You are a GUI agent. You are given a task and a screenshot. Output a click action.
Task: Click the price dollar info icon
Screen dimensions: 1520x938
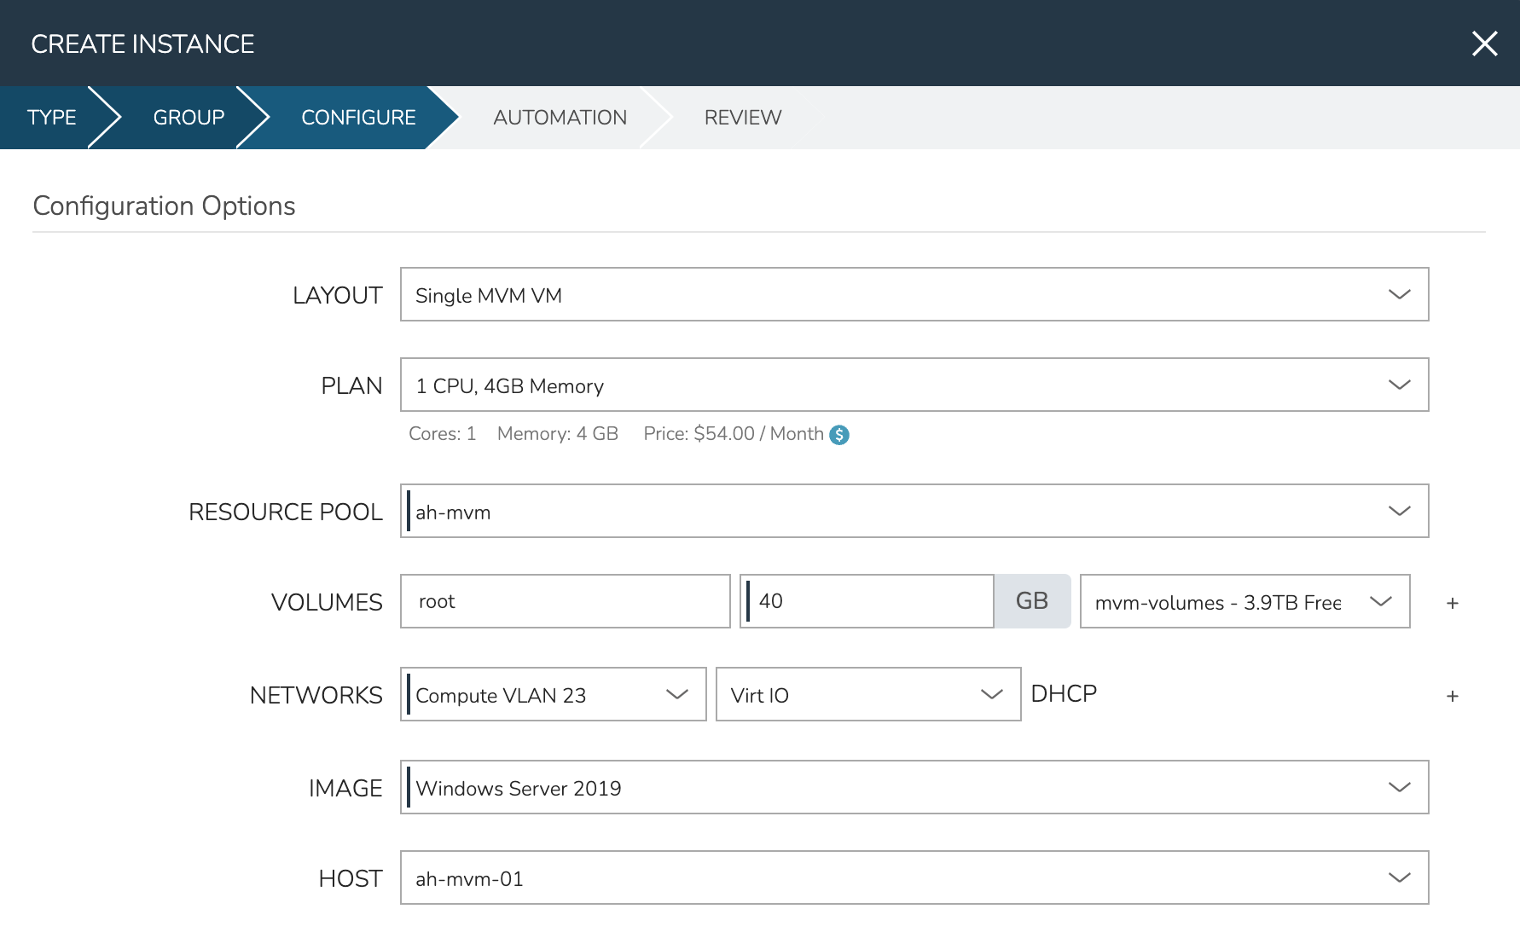(839, 435)
